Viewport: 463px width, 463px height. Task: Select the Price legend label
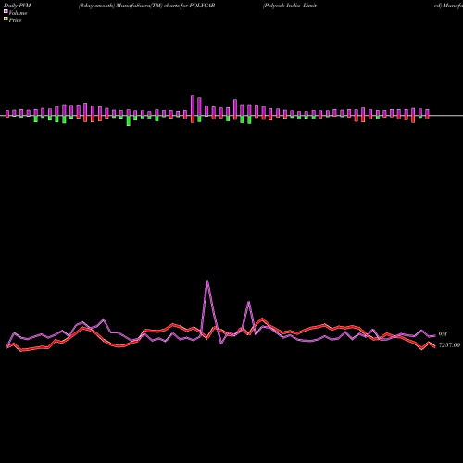[15, 20]
